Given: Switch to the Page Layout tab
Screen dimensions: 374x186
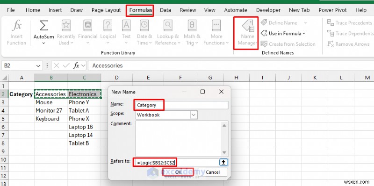Looking at the screenshot, I should pyautogui.click(x=106, y=10).
